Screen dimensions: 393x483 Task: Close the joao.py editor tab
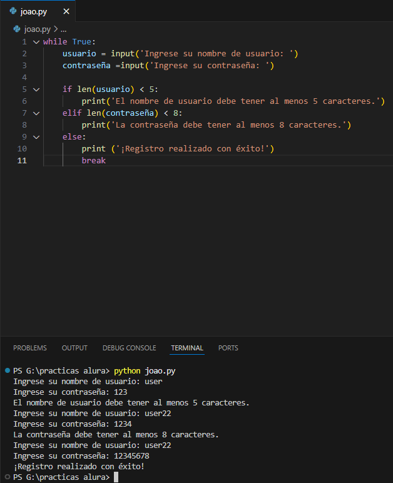[x=66, y=11]
